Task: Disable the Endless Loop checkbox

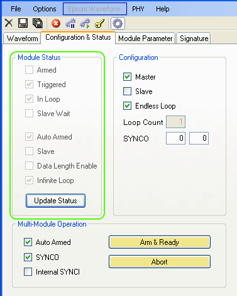Action: [127, 106]
